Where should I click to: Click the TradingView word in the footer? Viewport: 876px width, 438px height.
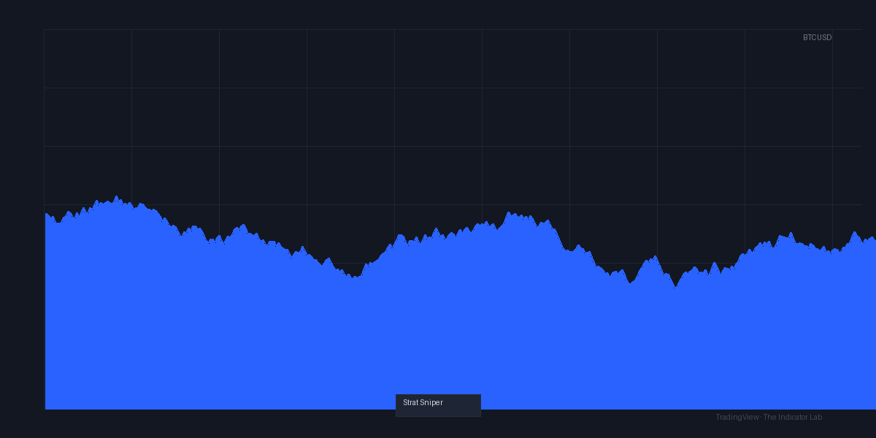(x=737, y=417)
